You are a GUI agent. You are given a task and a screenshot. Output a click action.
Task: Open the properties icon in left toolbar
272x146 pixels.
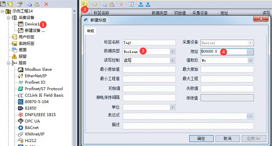pos(20,4)
